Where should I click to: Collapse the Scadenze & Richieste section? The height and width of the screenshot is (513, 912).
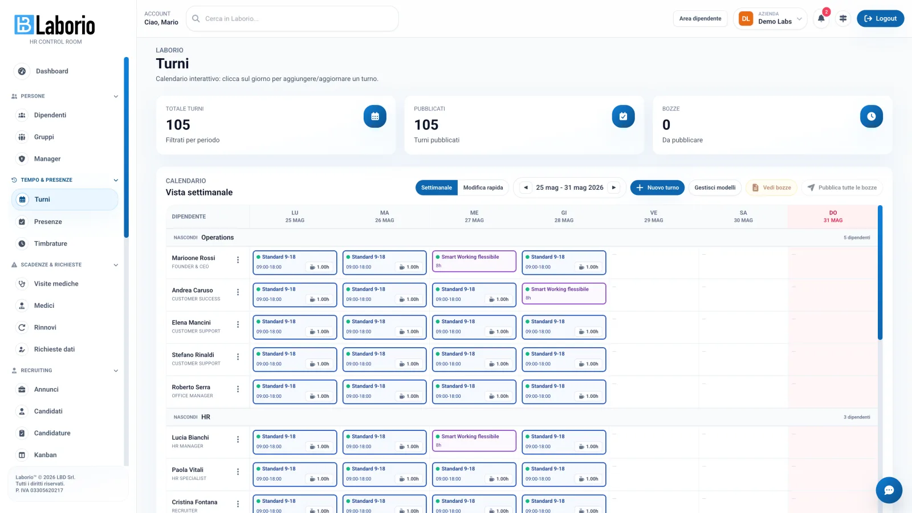[x=65, y=265]
